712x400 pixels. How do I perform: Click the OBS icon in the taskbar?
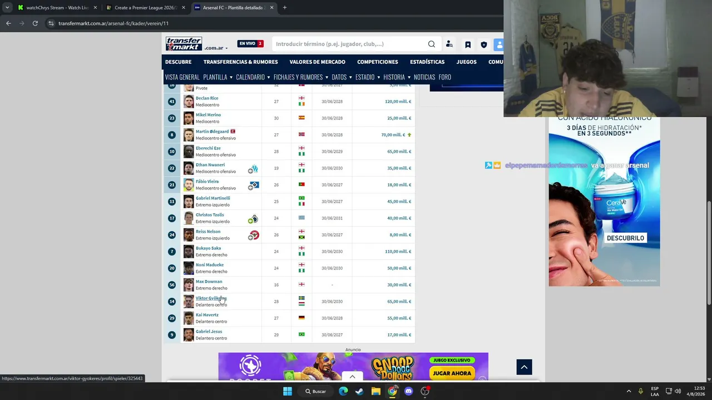(425, 391)
